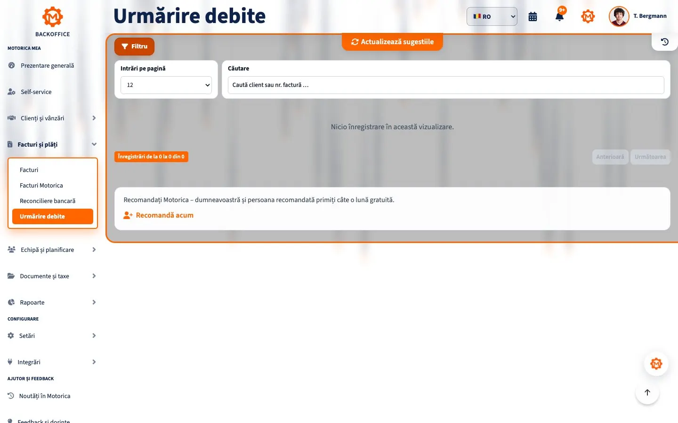This screenshot has height=423, width=678.
Task: Open Facturi Motorica submenu item
Action: [x=53, y=186]
